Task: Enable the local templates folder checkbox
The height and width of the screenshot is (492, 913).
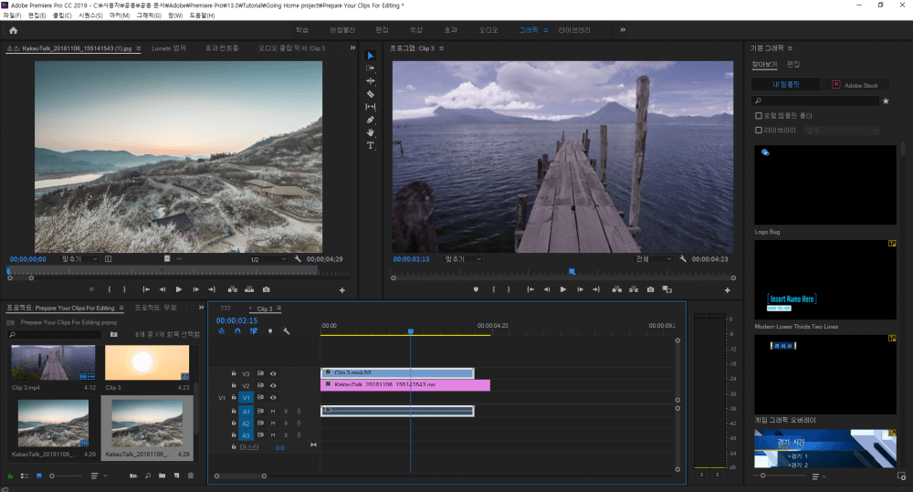Action: [758, 116]
